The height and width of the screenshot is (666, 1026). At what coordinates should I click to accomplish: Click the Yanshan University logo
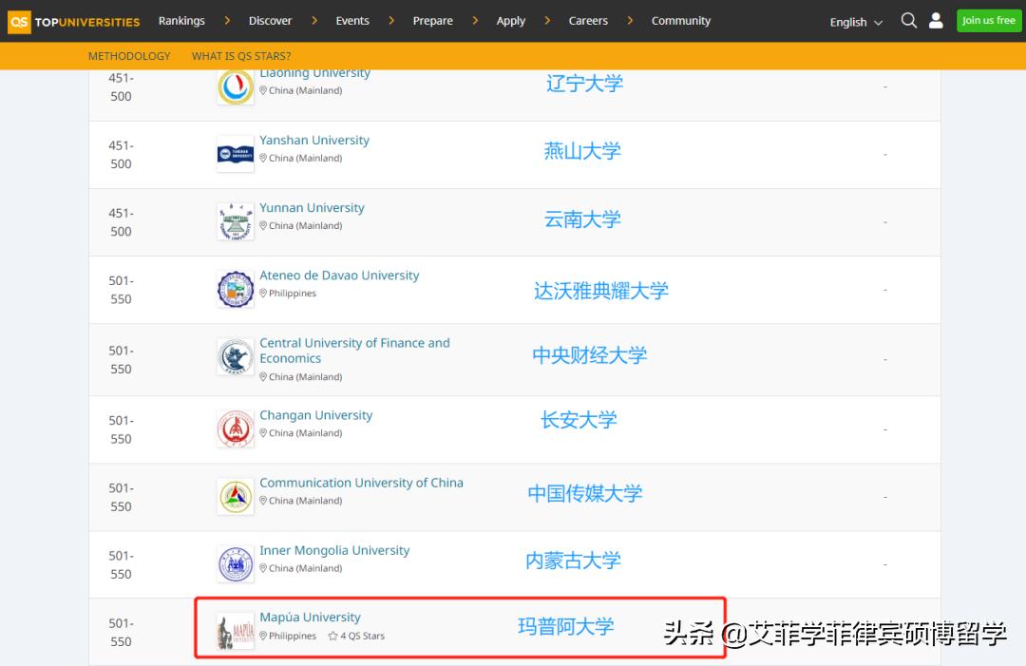235,153
